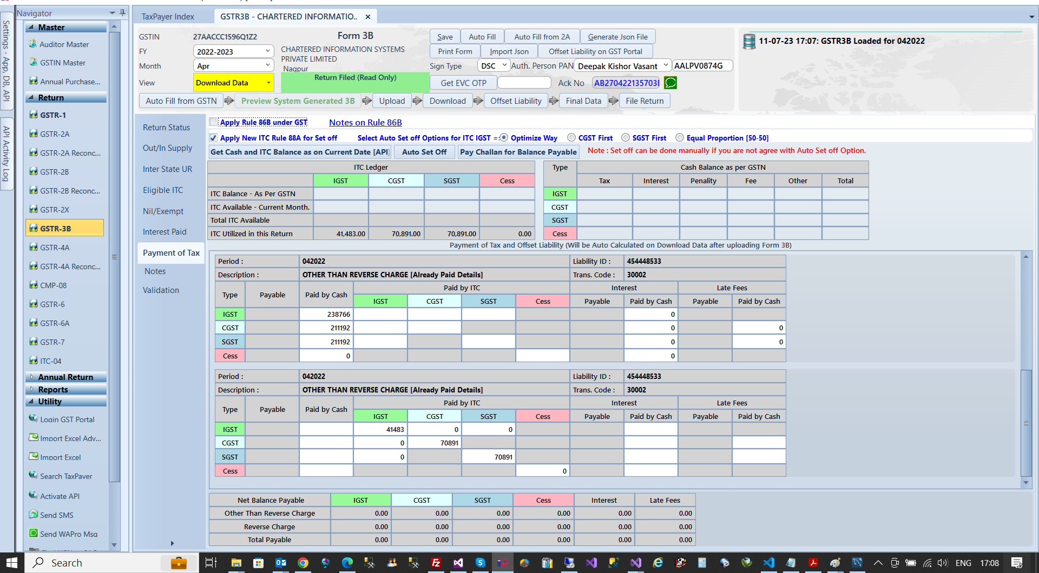Click the EVC OTP input field

coord(524,82)
